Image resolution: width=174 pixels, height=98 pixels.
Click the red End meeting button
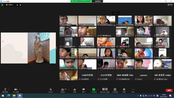pos(169,90)
